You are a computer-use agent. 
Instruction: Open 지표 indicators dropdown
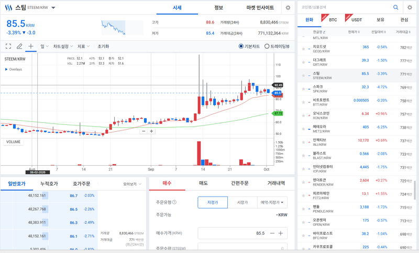[84, 47]
